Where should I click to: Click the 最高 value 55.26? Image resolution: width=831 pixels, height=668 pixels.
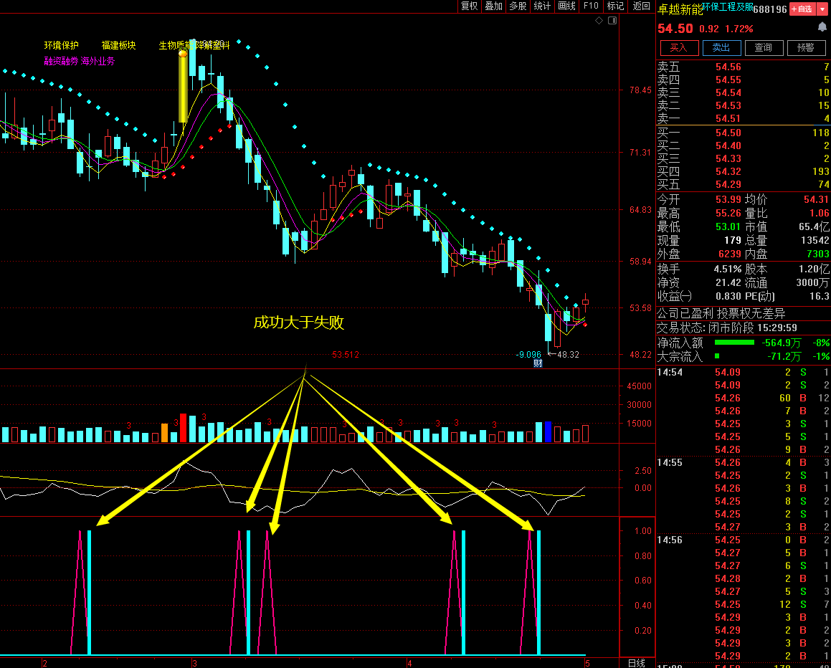tap(728, 214)
